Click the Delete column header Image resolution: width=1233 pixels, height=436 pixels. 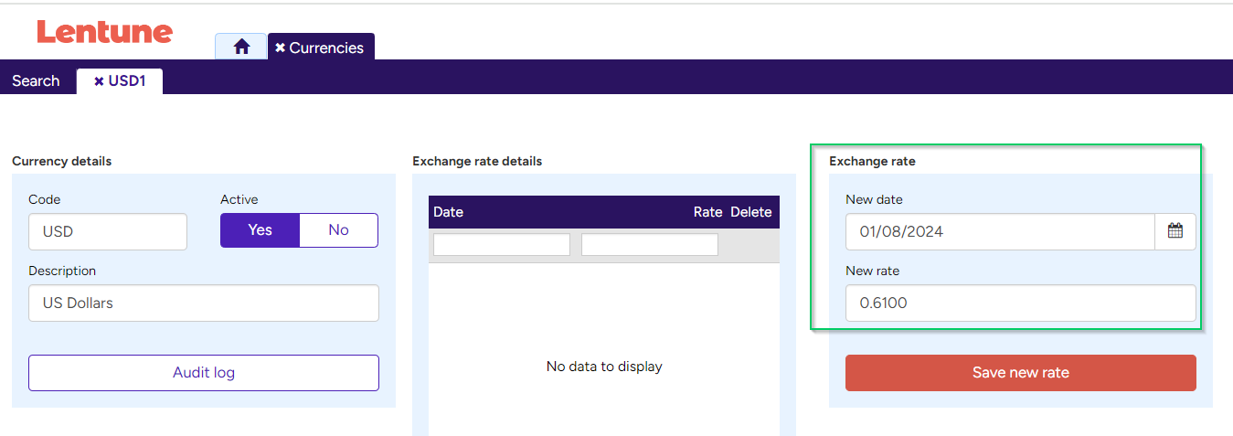pos(751,212)
